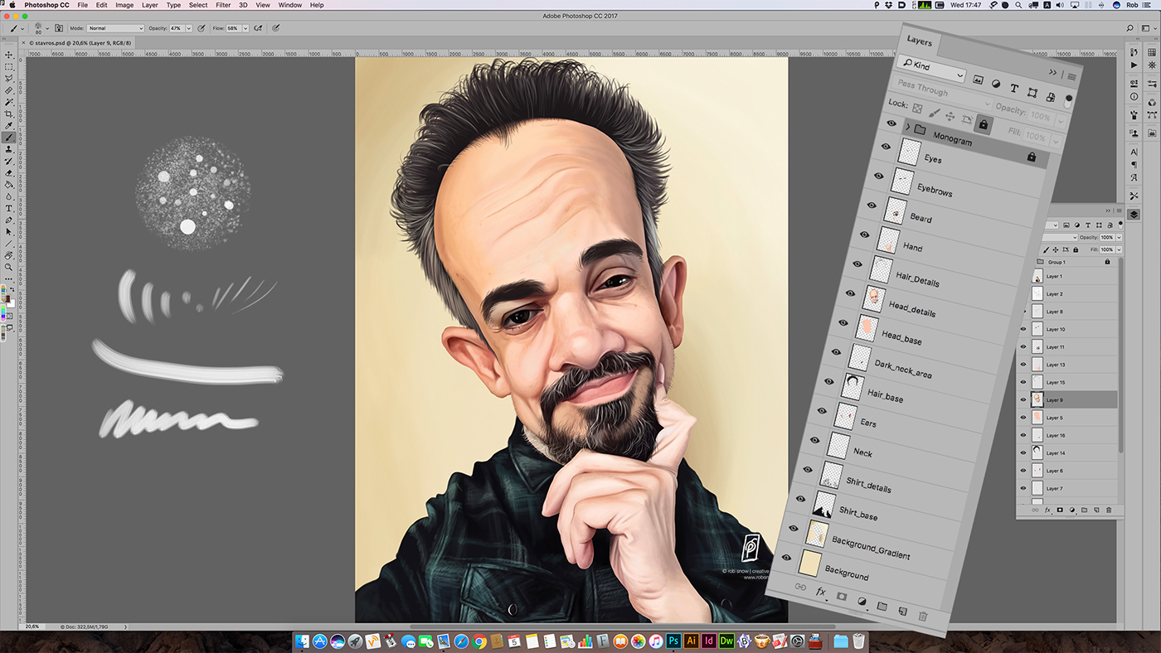Select the Zoom tool
The width and height of the screenshot is (1161, 653).
point(9,268)
